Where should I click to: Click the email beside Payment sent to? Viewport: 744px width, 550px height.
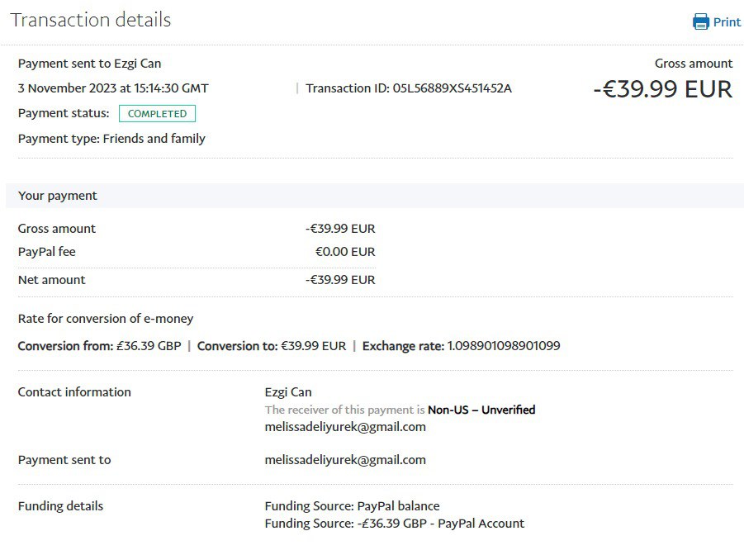(345, 460)
